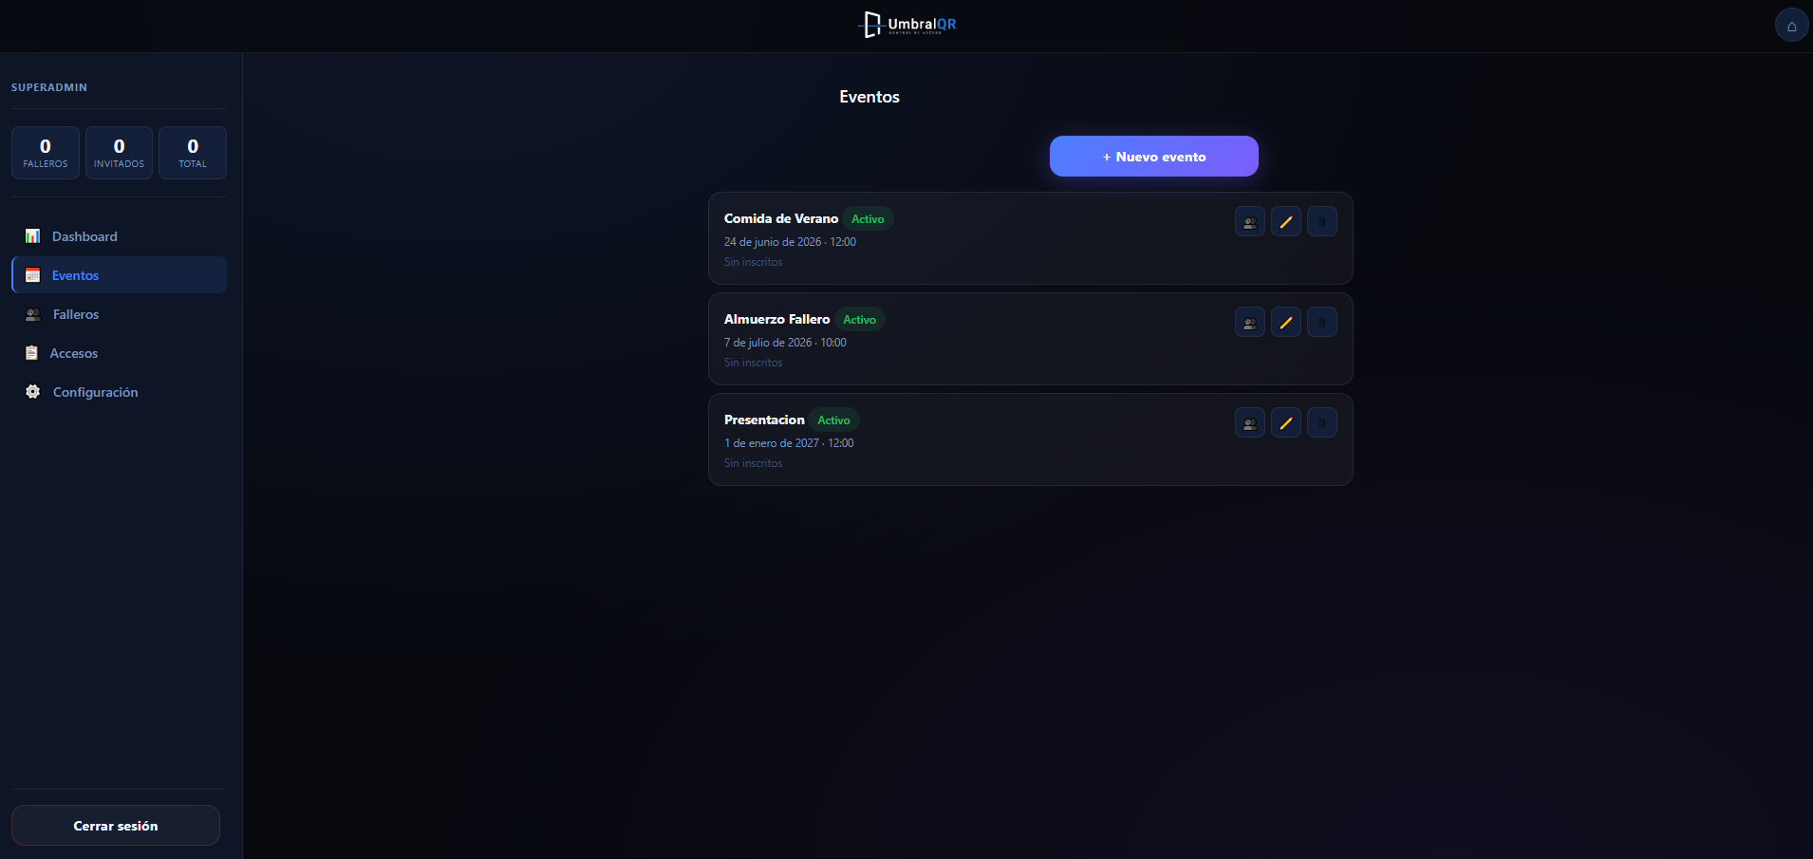
Task: Open attendees list for Presentacion event
Action: (x=1249, y=423)
